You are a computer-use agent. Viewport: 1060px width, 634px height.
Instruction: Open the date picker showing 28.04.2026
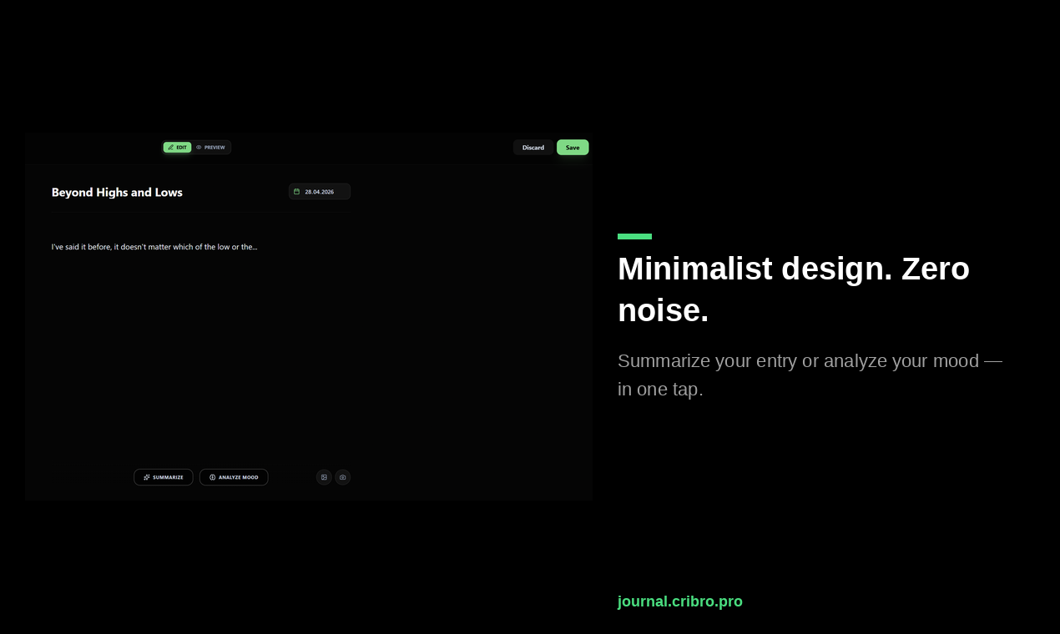tap(320, 191)
